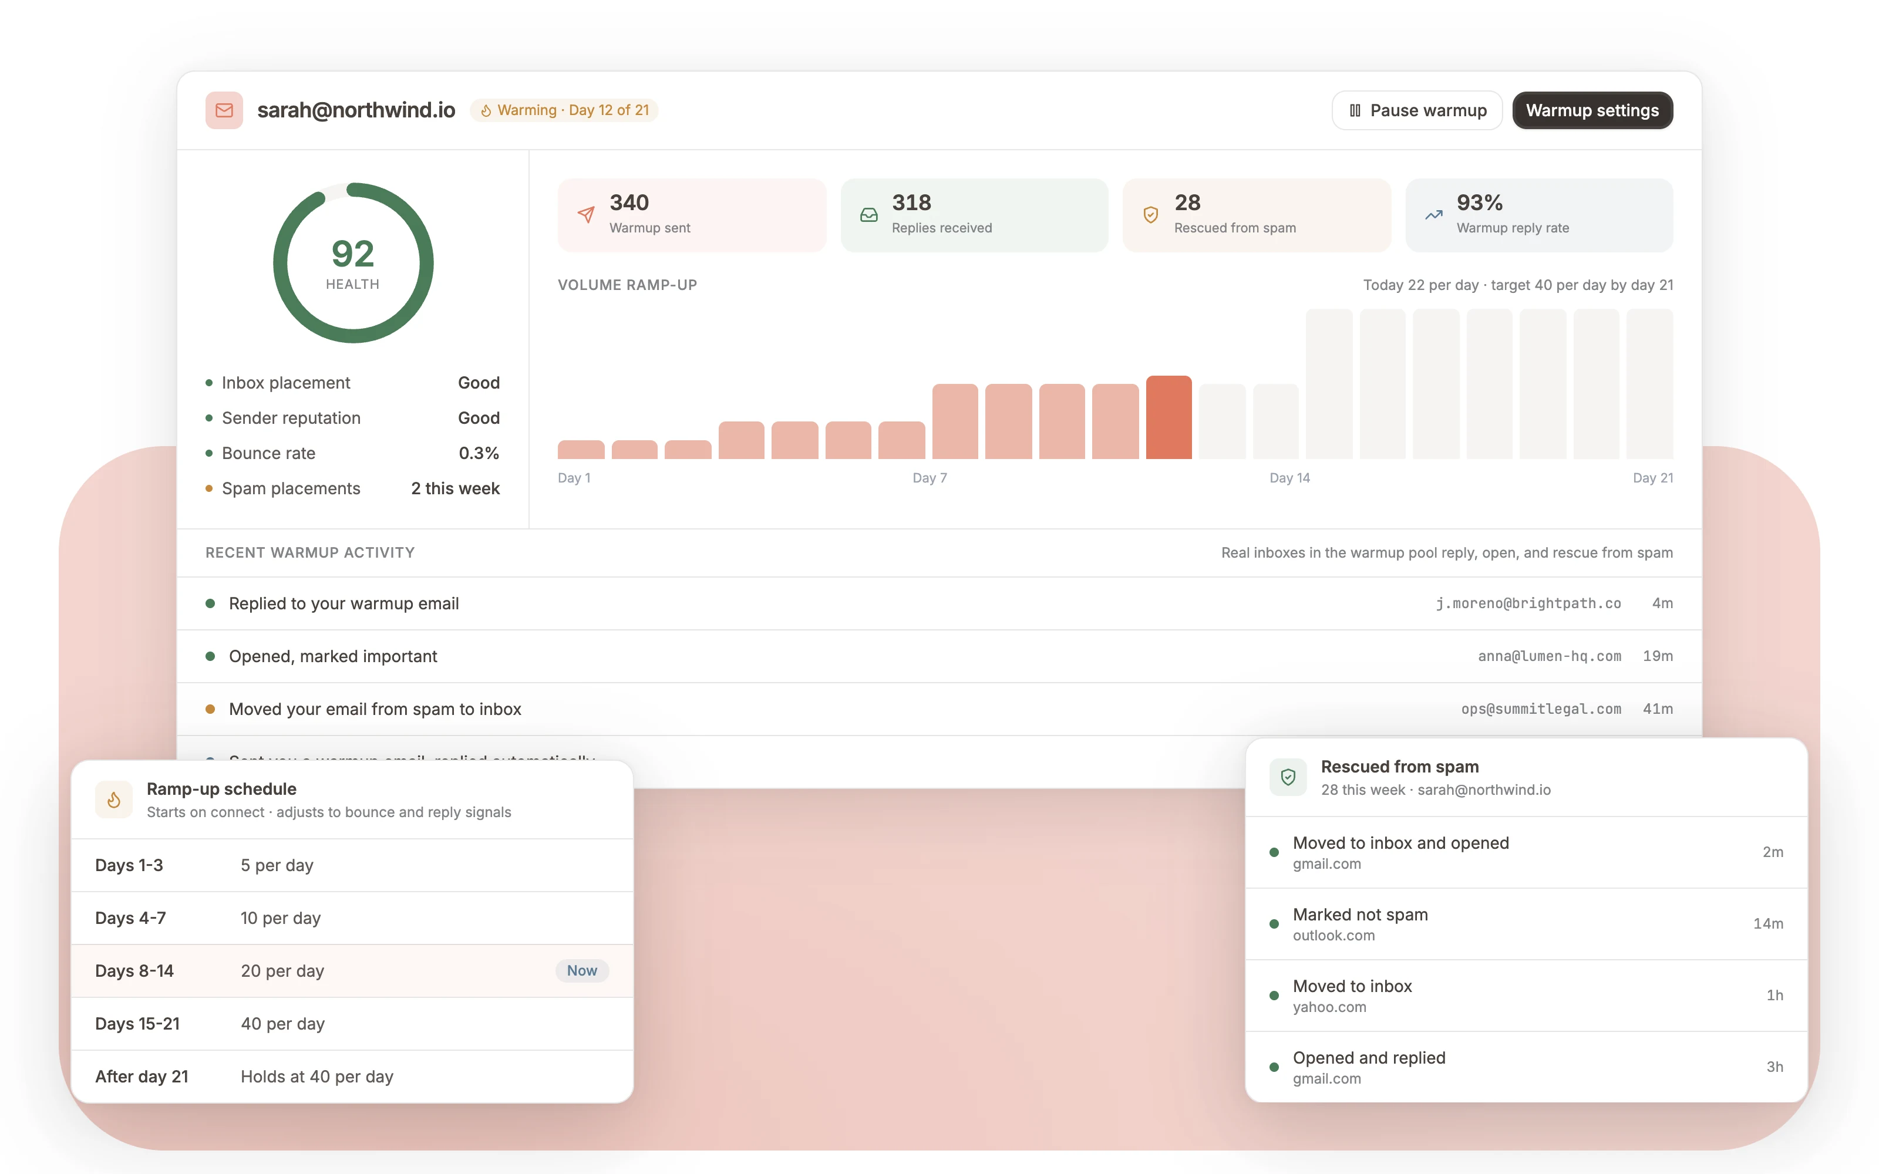Click ops@summitlegal.com address
This screenshot has height=1174, width=1879.
(1541, 709)
